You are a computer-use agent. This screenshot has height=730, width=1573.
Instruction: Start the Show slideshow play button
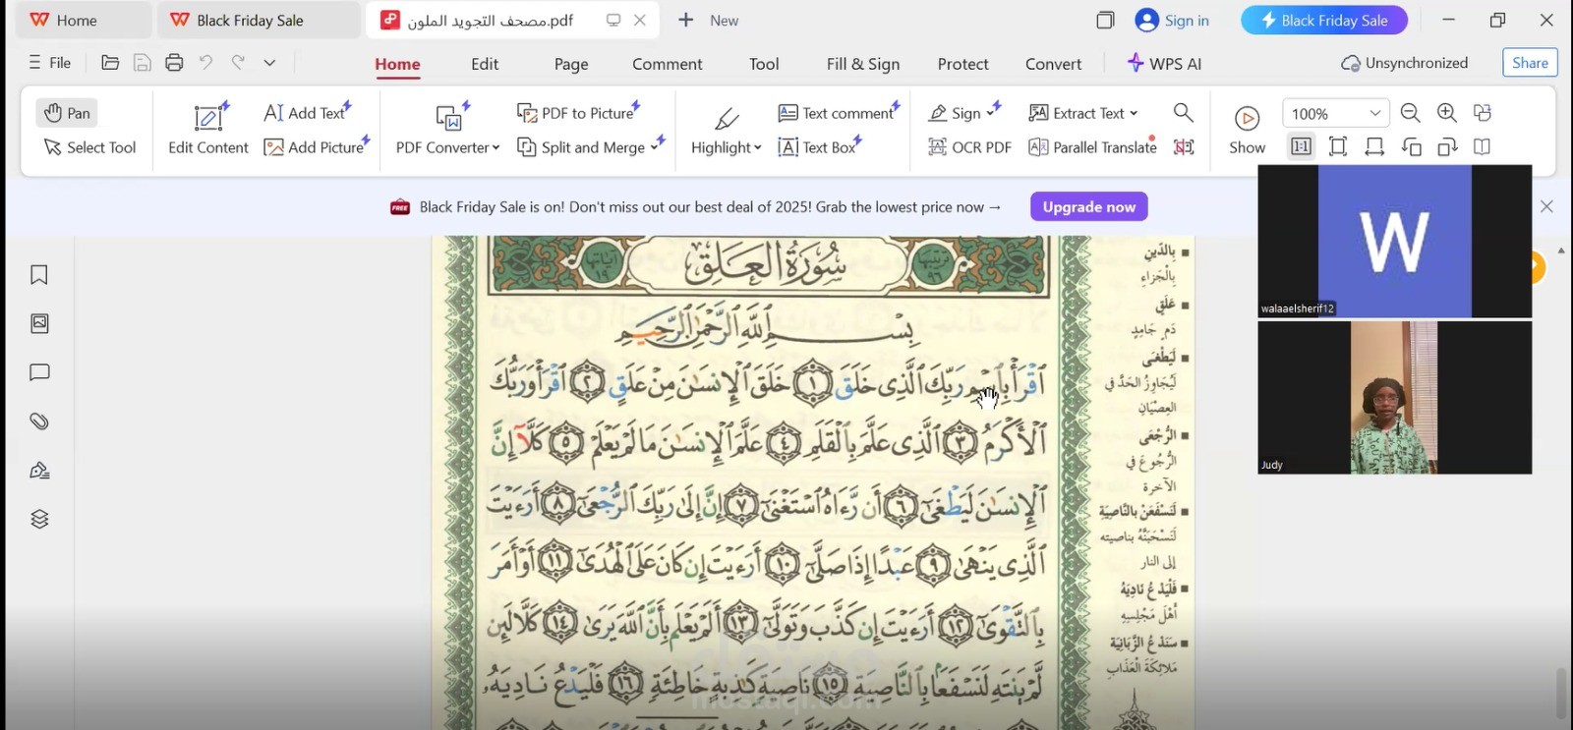1247,119
